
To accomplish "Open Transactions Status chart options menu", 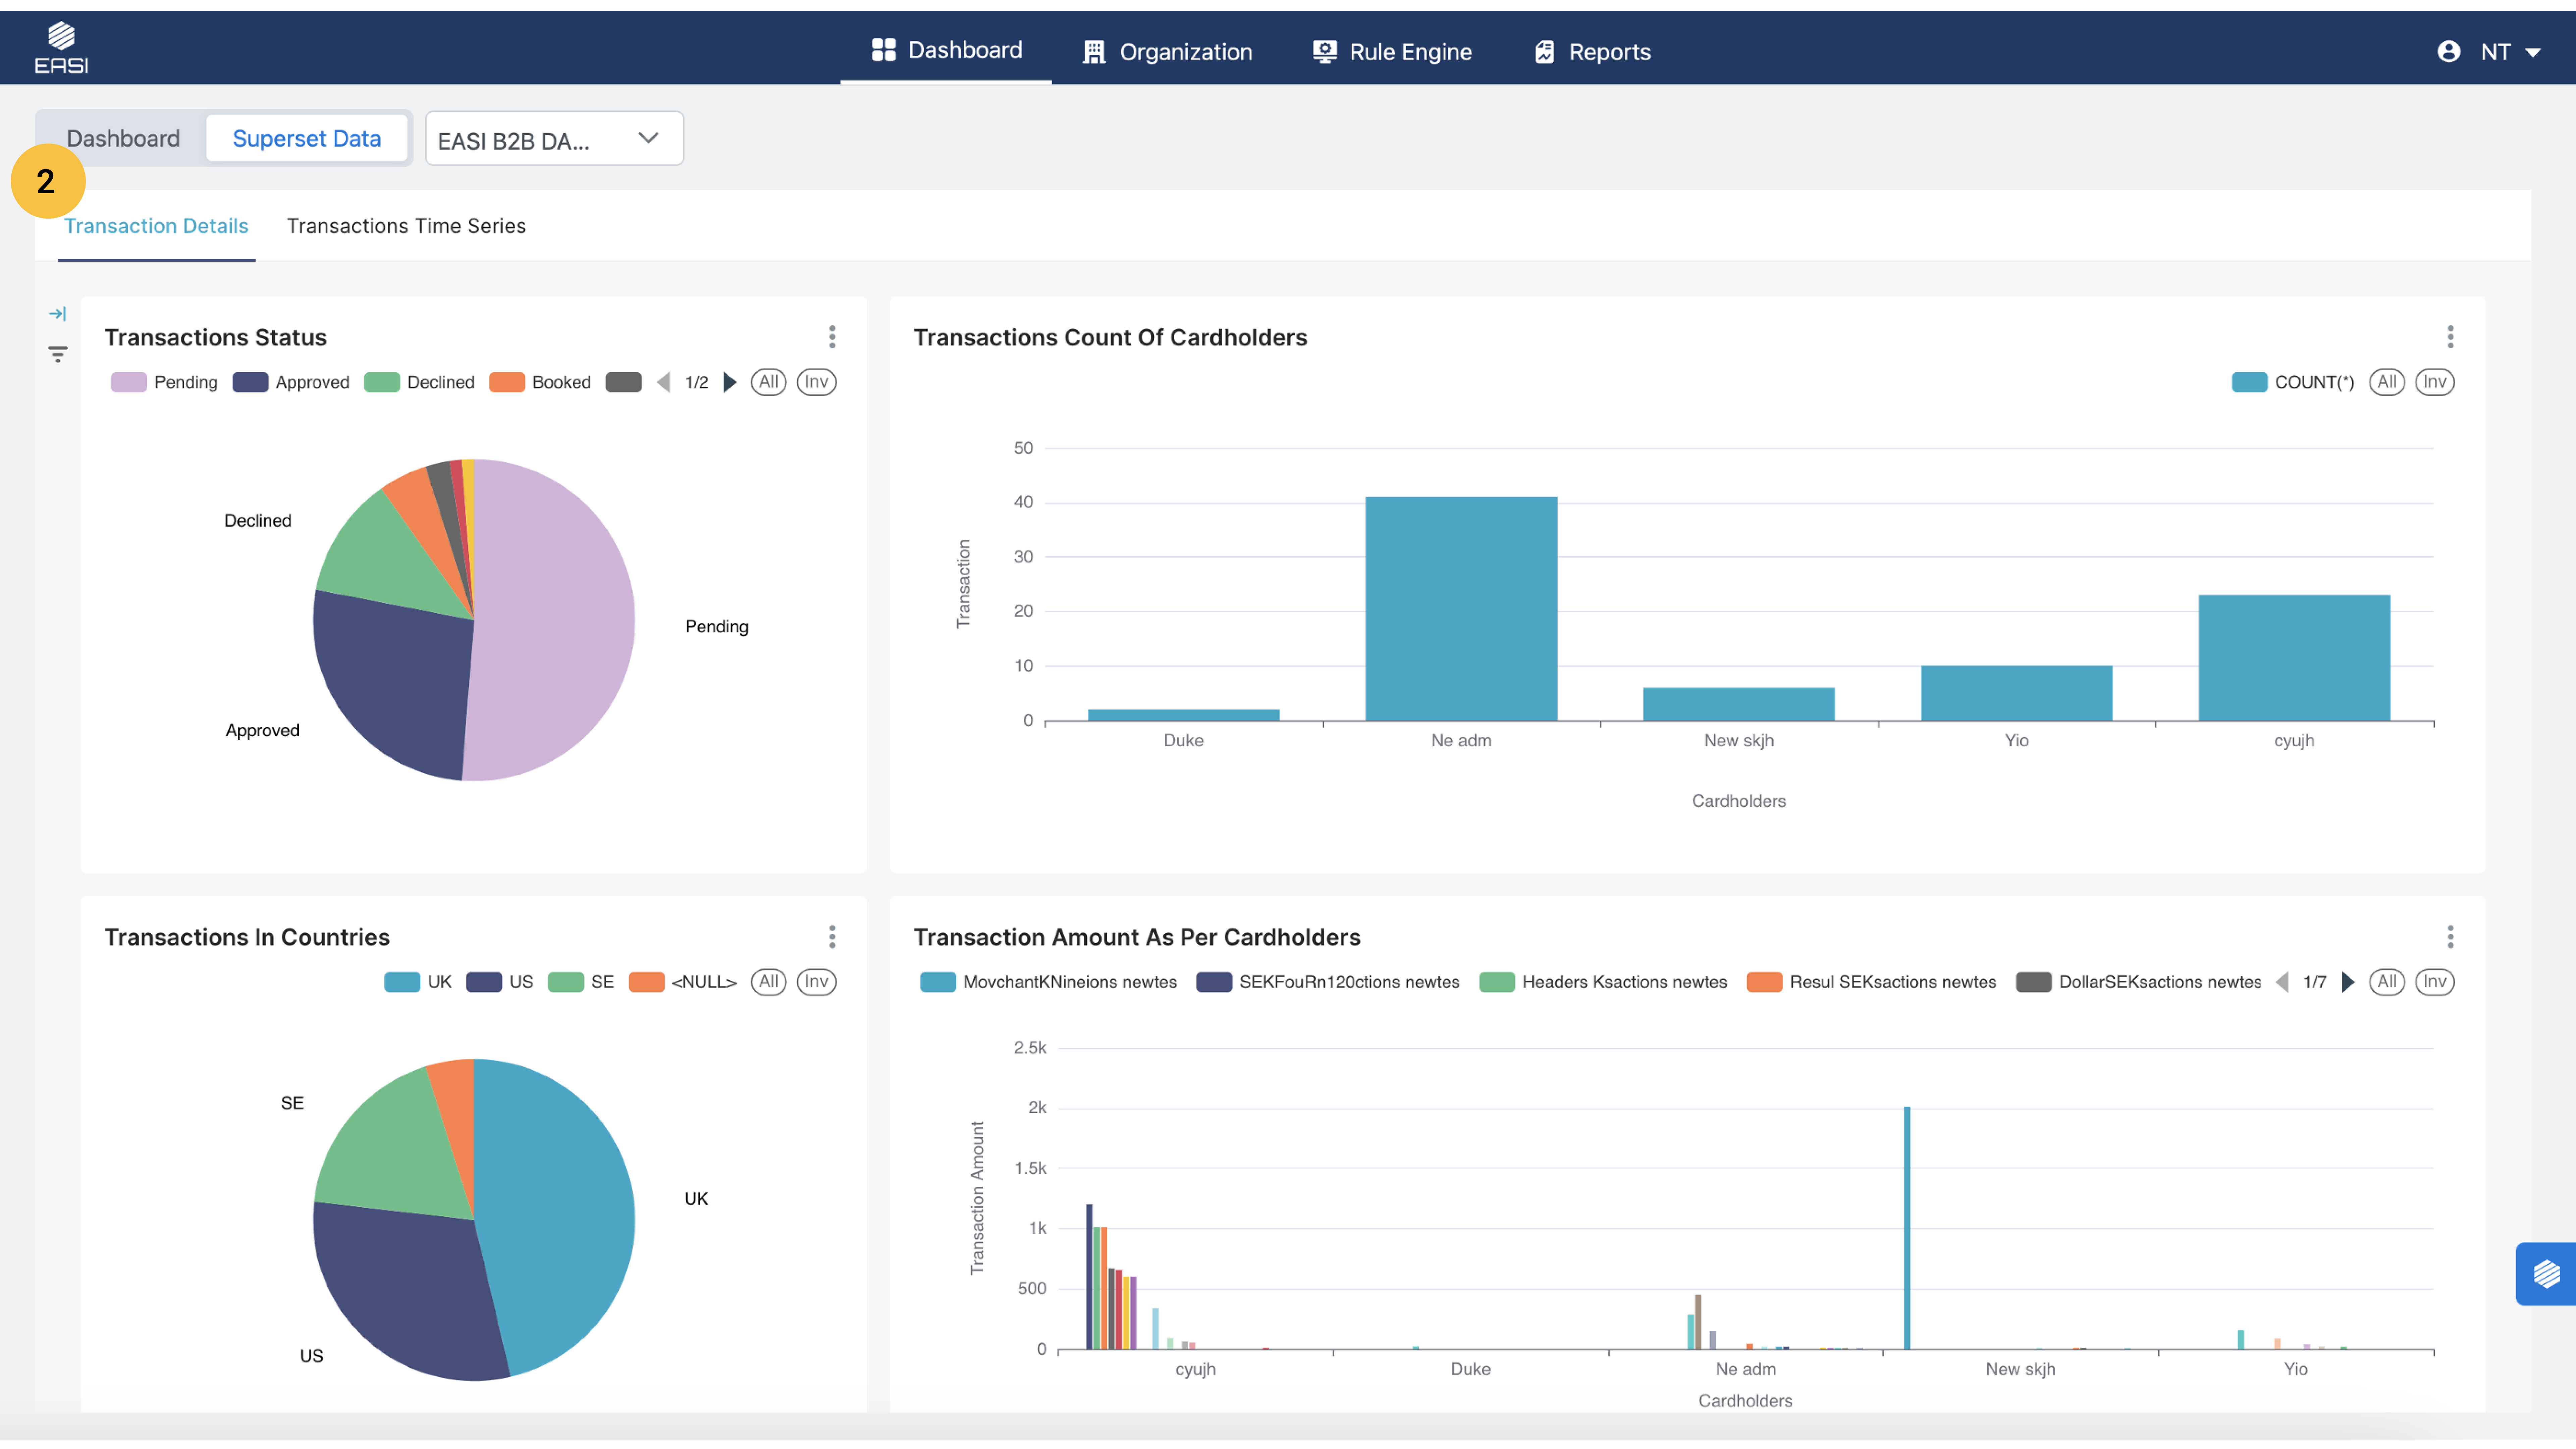I will (832, 337).
